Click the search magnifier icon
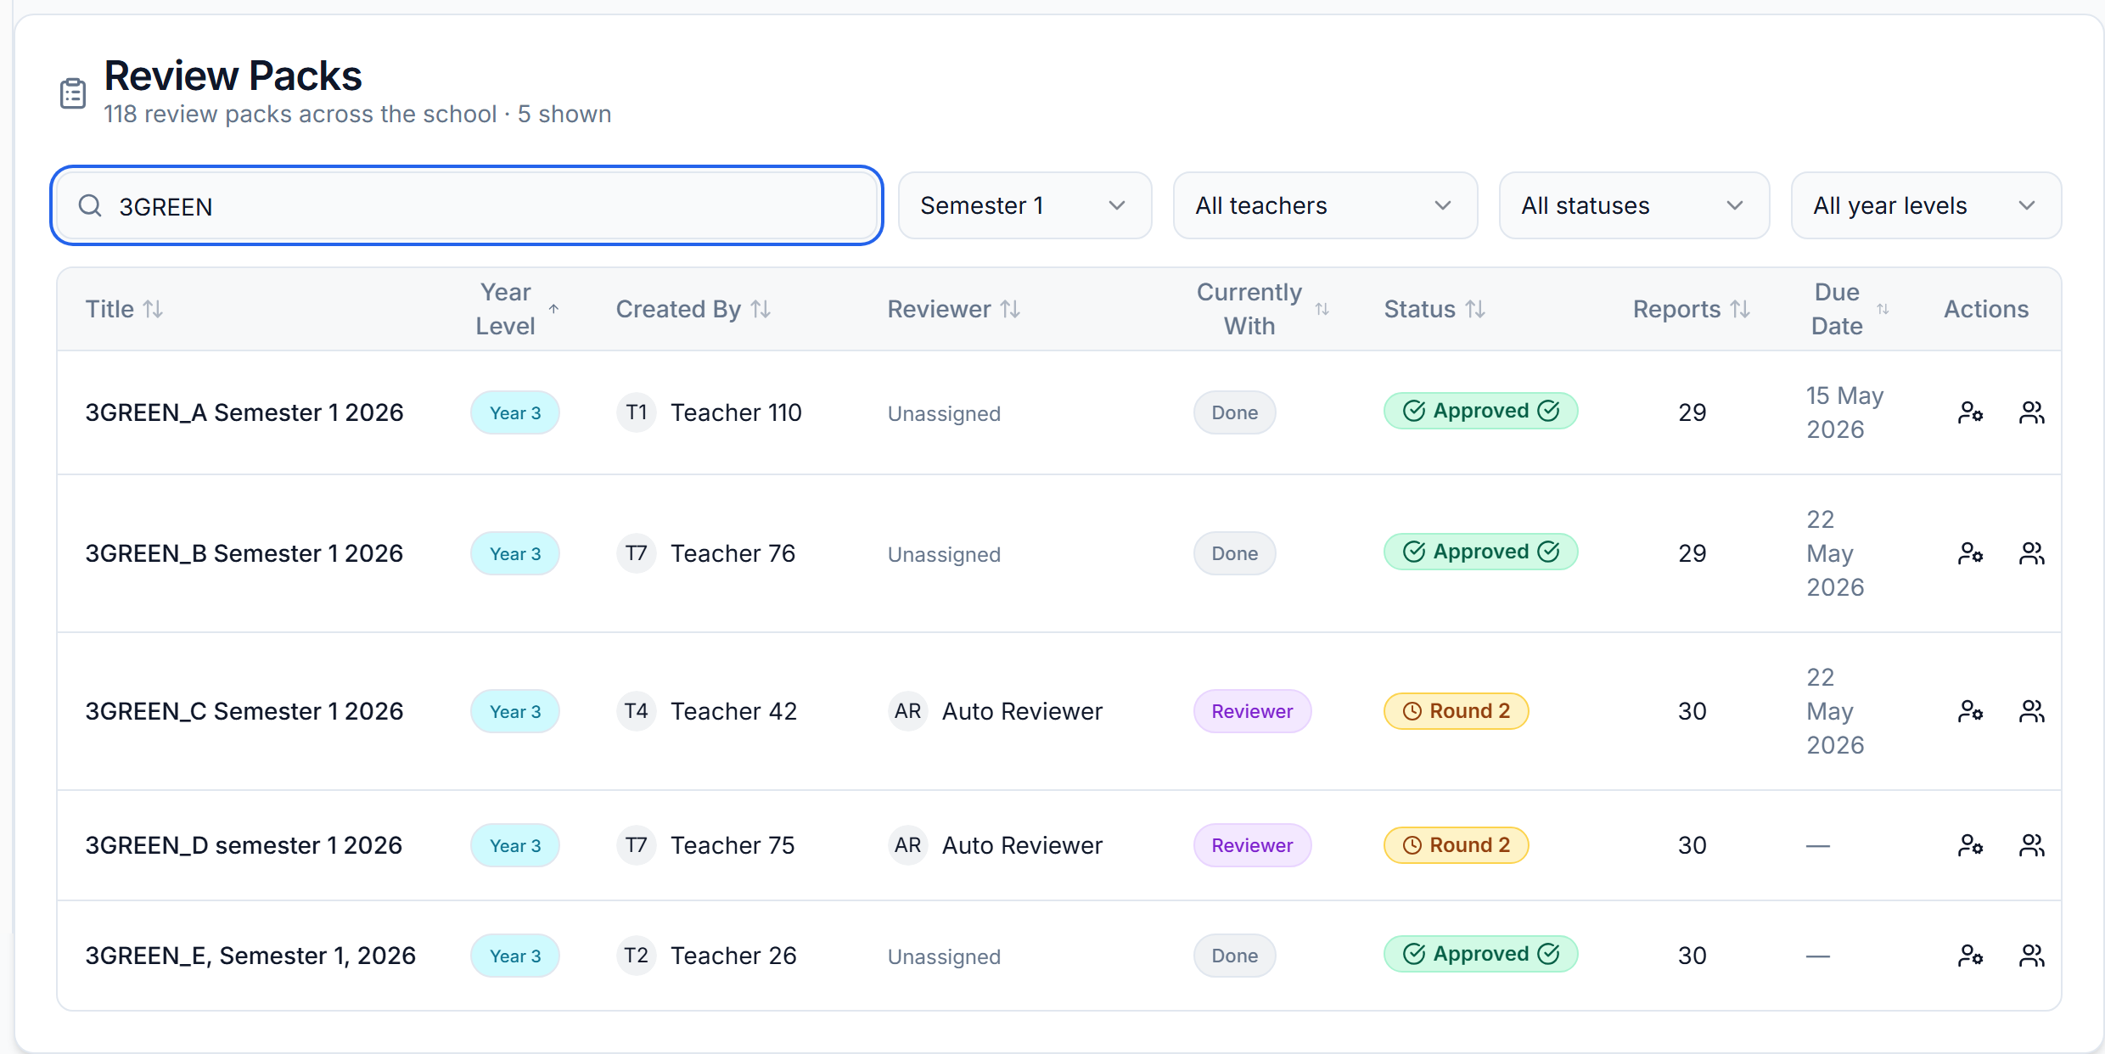Screen dimensions: 2105x1054 [x=90, y=205]
